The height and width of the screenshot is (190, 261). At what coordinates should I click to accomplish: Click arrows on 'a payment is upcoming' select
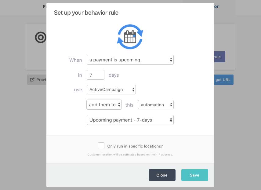[x=171, y=60]
